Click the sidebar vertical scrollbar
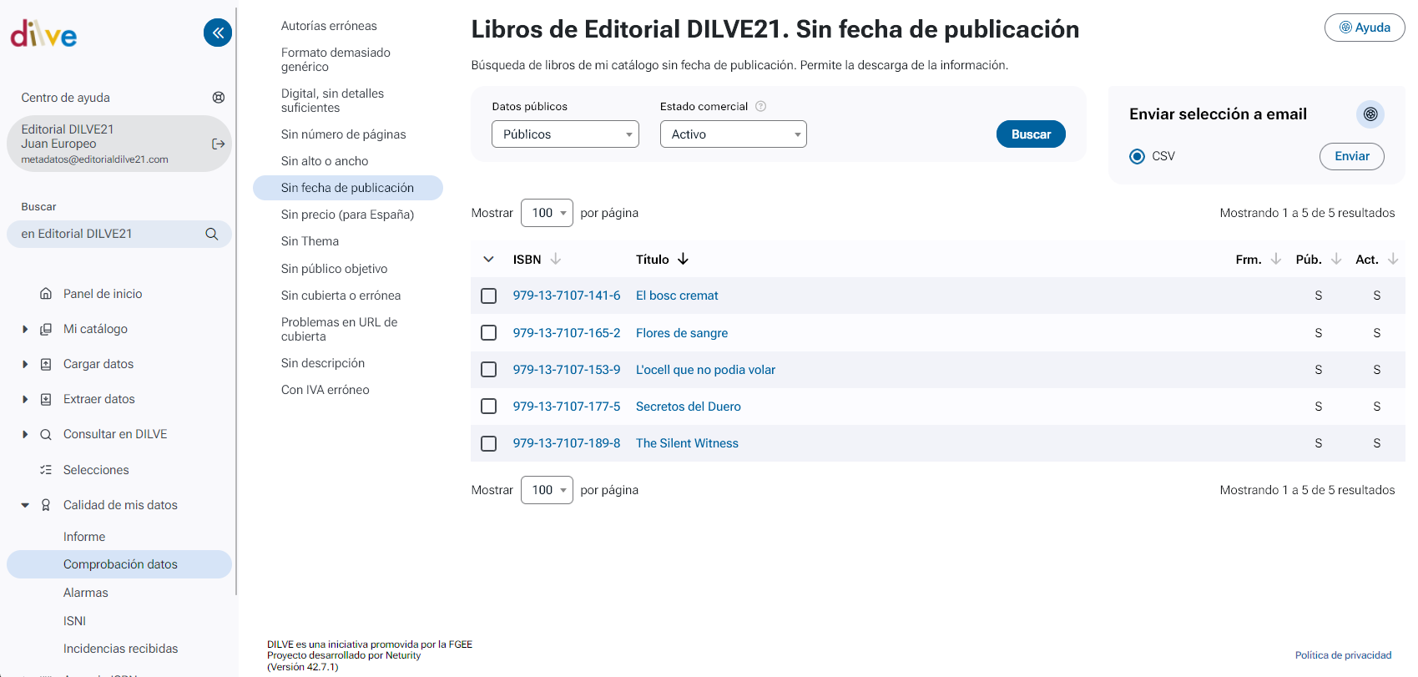The image size is (1418, 677). click(237, 301)
